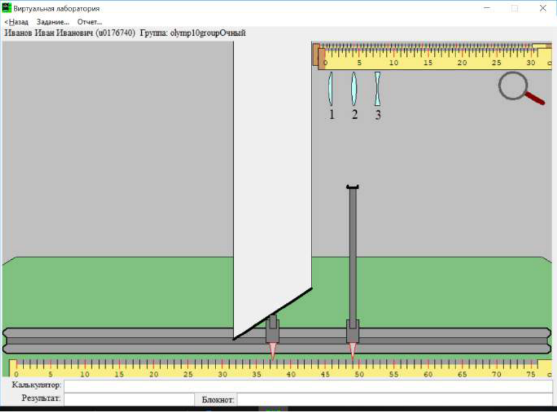
Task: Focus the Блокнот input field
Action: pyautogui.click(x=395, y=399)
